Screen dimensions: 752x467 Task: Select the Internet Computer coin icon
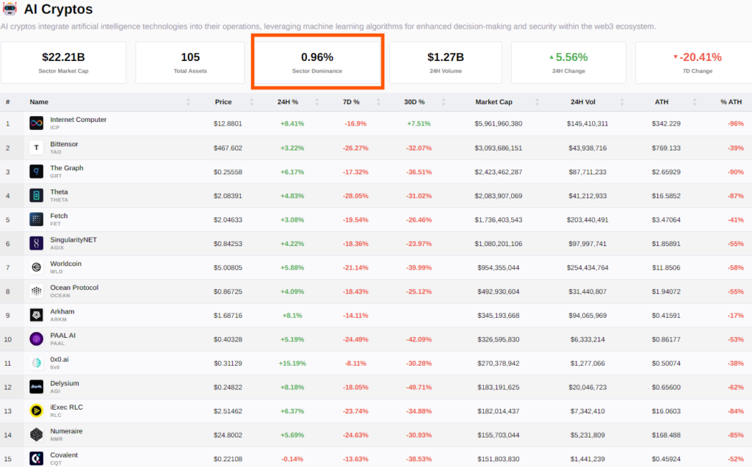pyautogui.click(x=35, y=123)
